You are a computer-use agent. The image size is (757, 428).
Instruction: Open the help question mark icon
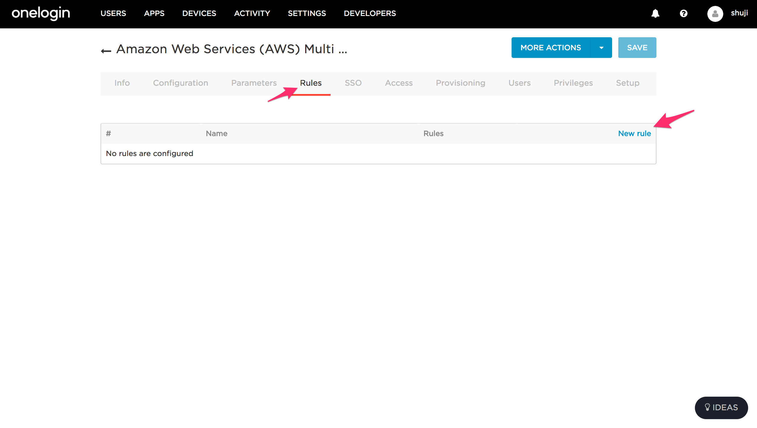(x=683, y=14)
